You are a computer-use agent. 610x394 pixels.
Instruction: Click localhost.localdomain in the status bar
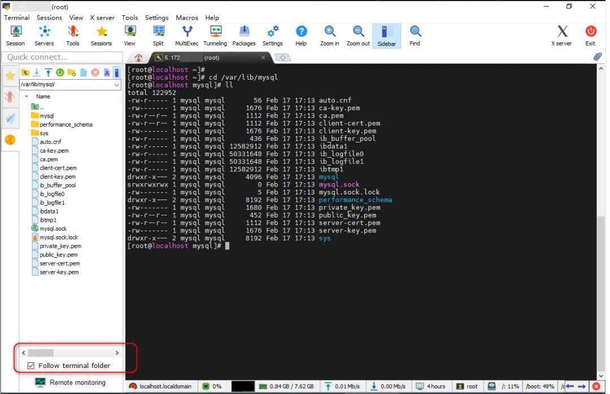tap(160, 386)
